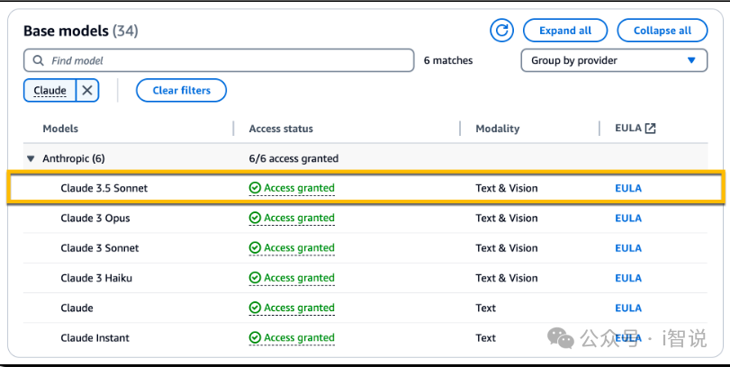Image resolution: width=730 pixels, height=367 pixels.
Task: Click the EULA external link icon
Action: pyautogui.click(x=650, y=129)
